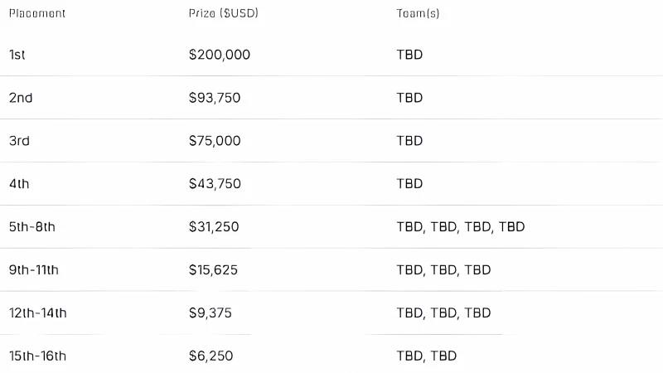Select the 12th-14th placement cell
Viewport: 663px width, 373px height.
point(37,313)
